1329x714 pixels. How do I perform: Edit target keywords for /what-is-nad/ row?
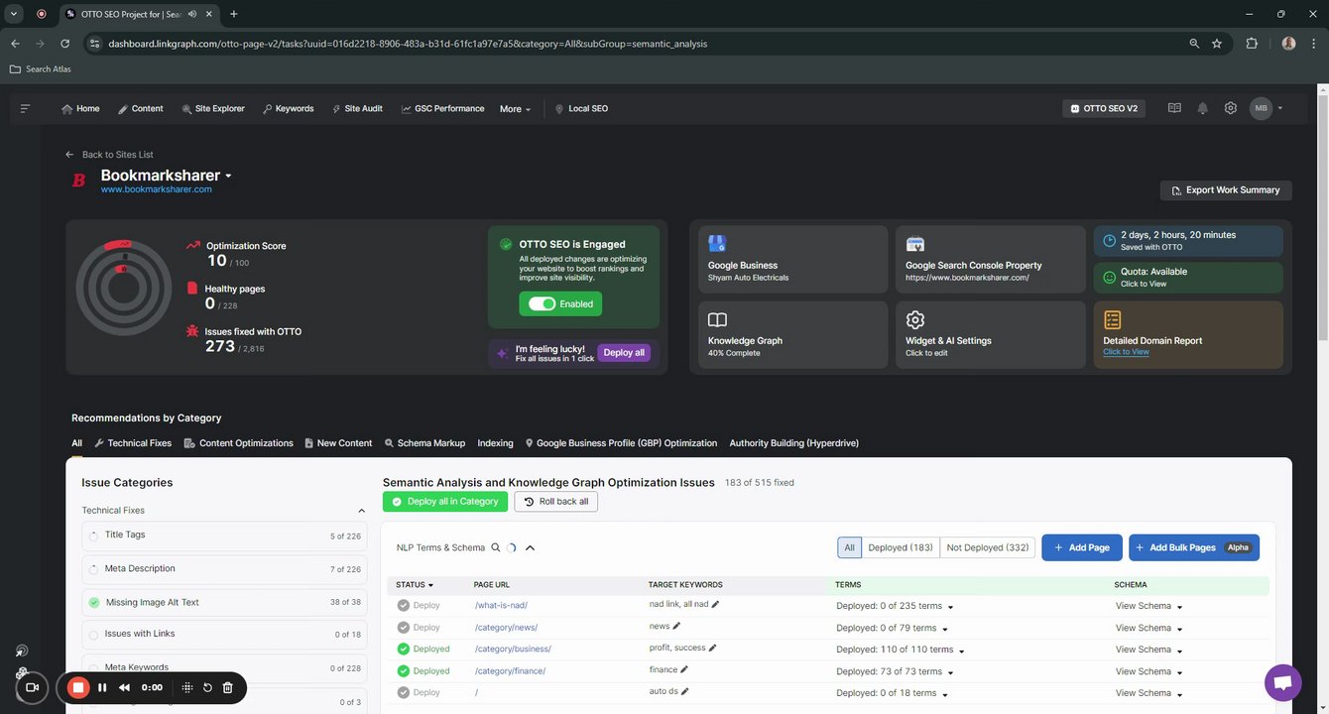[715, 604]
